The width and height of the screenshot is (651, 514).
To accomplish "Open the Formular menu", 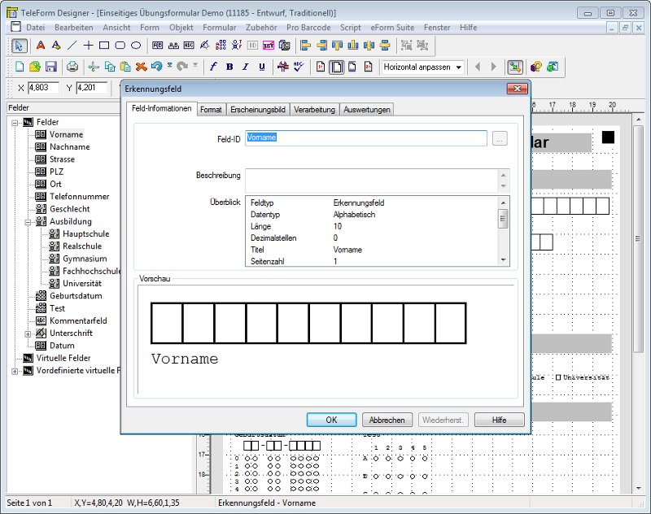I will 221,27.
